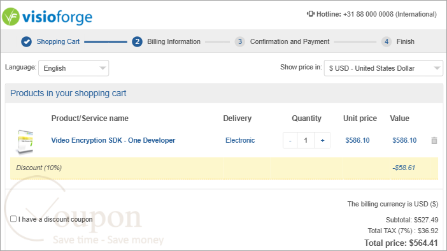Click the discount amount -$58.61
447x251 pixels.
click(404, 168)
